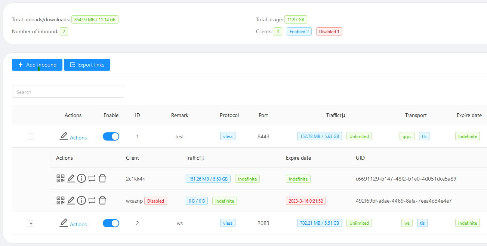This screenshot has height=246, width=487.
Task: Focus the Search input field
Action: pyautogui.click(x=68, y=92)
